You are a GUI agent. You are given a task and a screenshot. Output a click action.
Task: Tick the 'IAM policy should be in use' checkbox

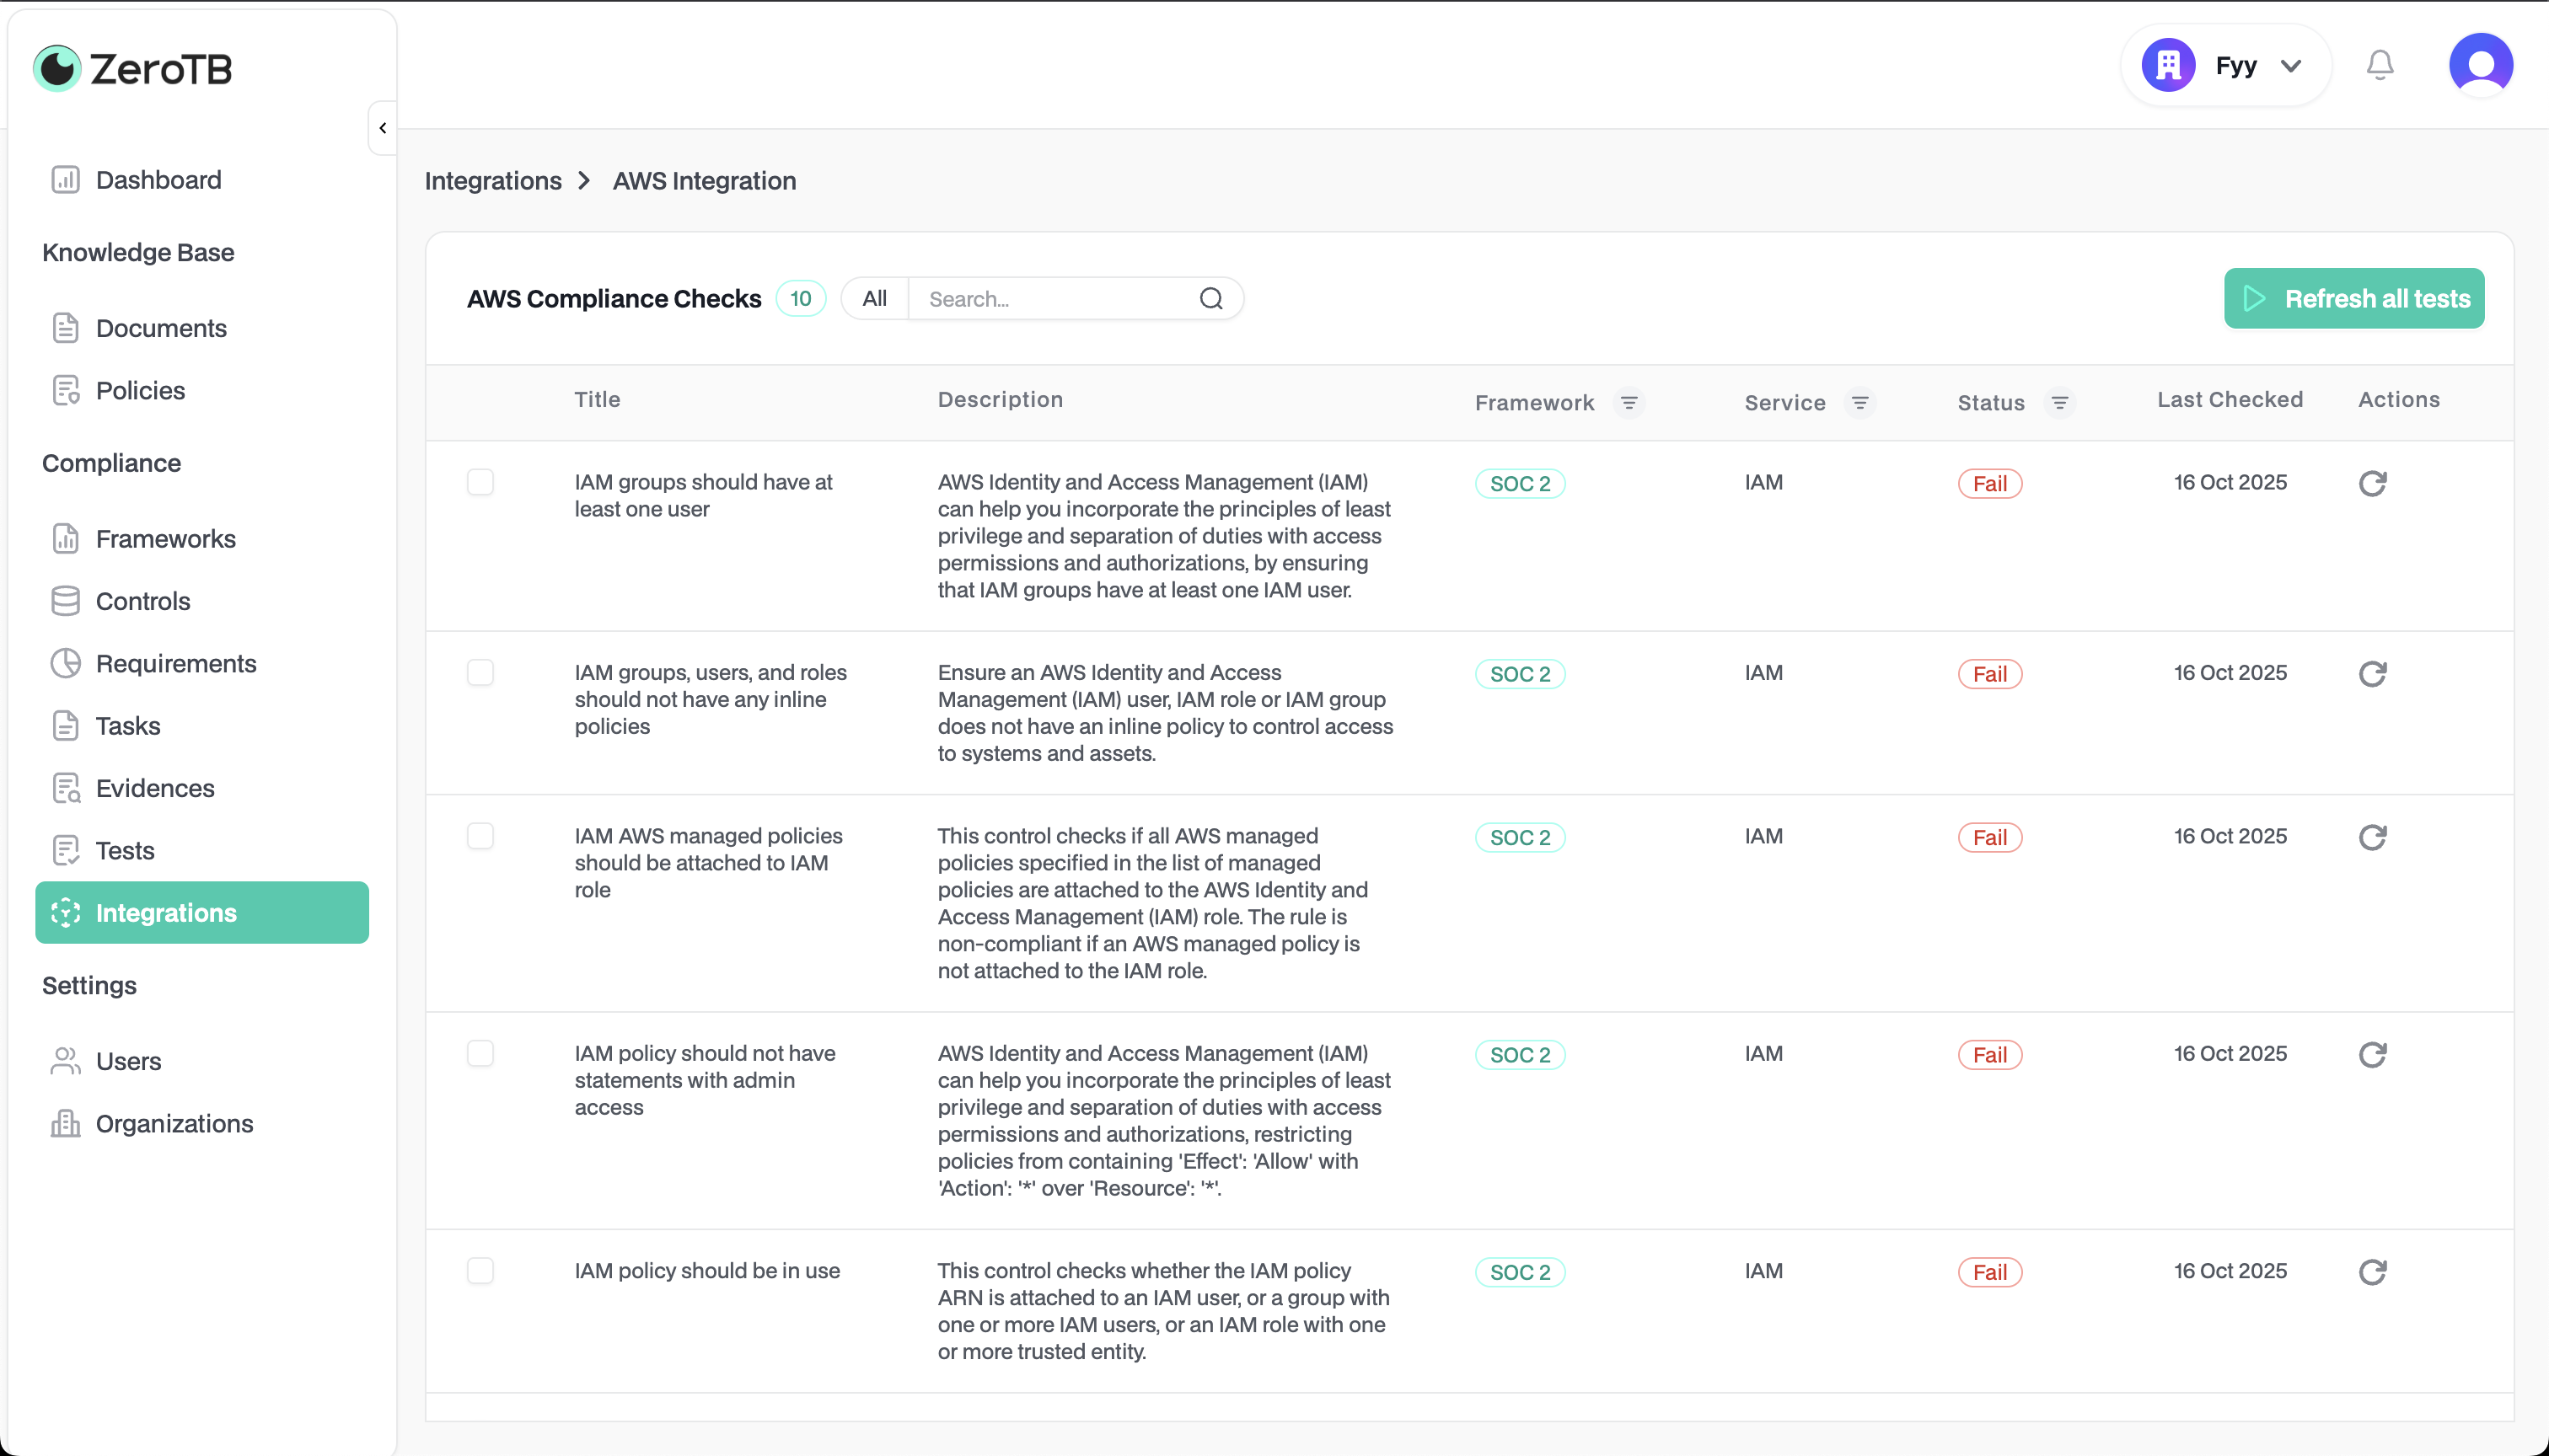[x=480, y=1271]
